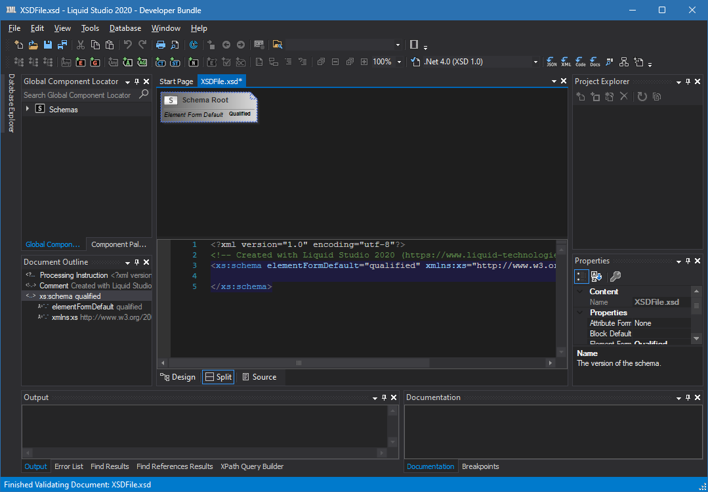Switch to the Start Page tab
This screenshot has height=492, width=708.
pos(176,81)
